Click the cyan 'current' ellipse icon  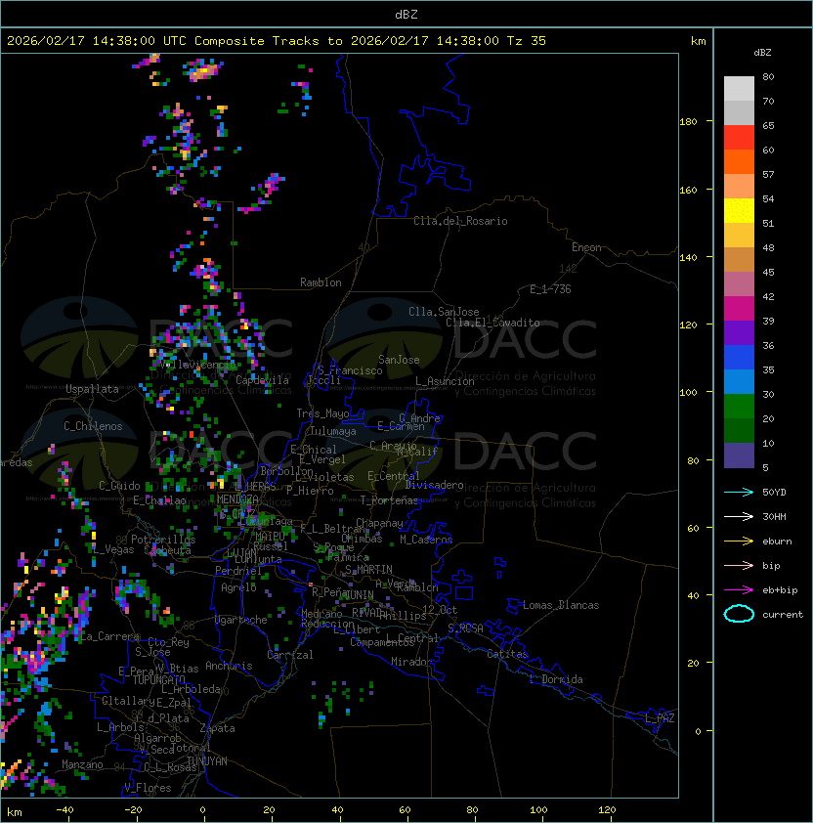click(x=739, y=614)
